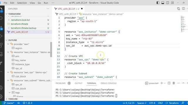
Task: Open the Selection menu
Action: coord(22,3)
